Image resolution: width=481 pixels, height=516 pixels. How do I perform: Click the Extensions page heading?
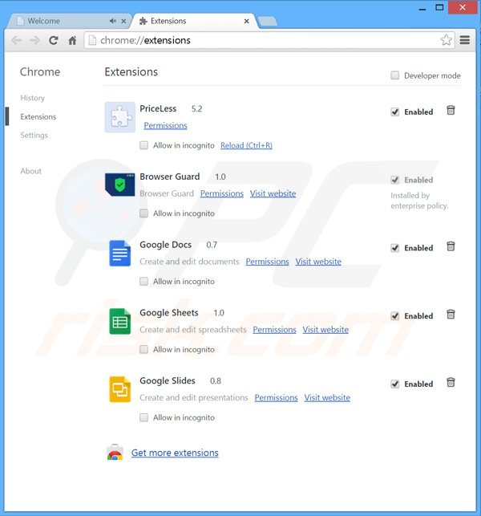pyautogui.click(x=131, y=71)
